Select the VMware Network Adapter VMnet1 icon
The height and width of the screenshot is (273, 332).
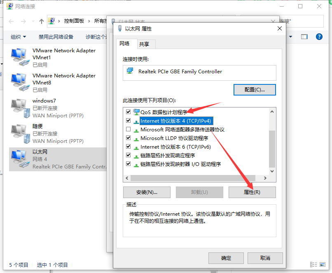click(x=20, y=57)
